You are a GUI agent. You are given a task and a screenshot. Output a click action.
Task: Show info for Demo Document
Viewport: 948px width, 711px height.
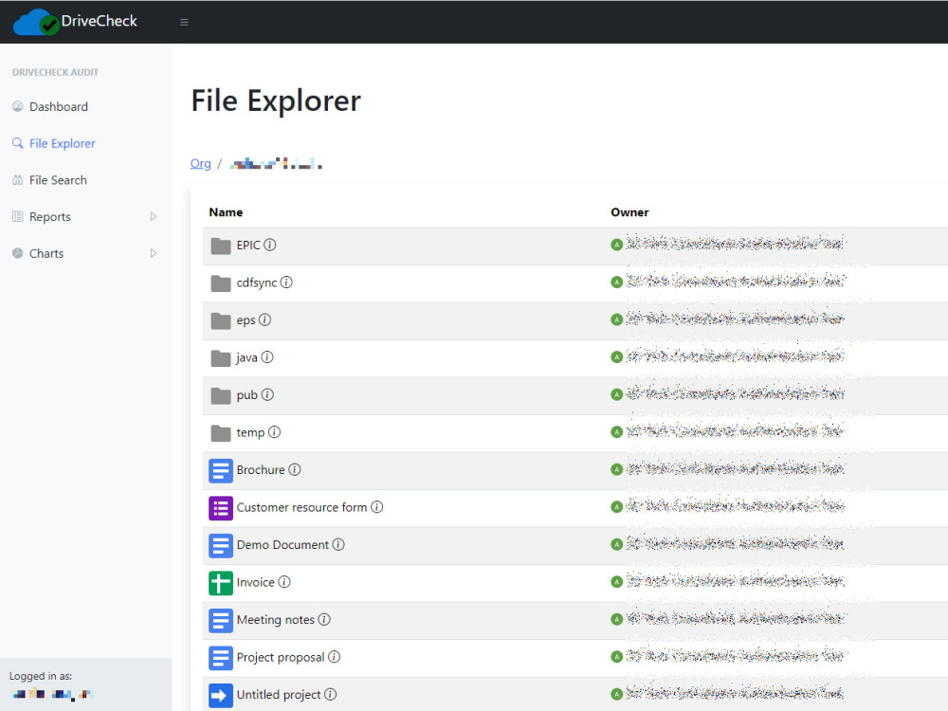point(338,545)
